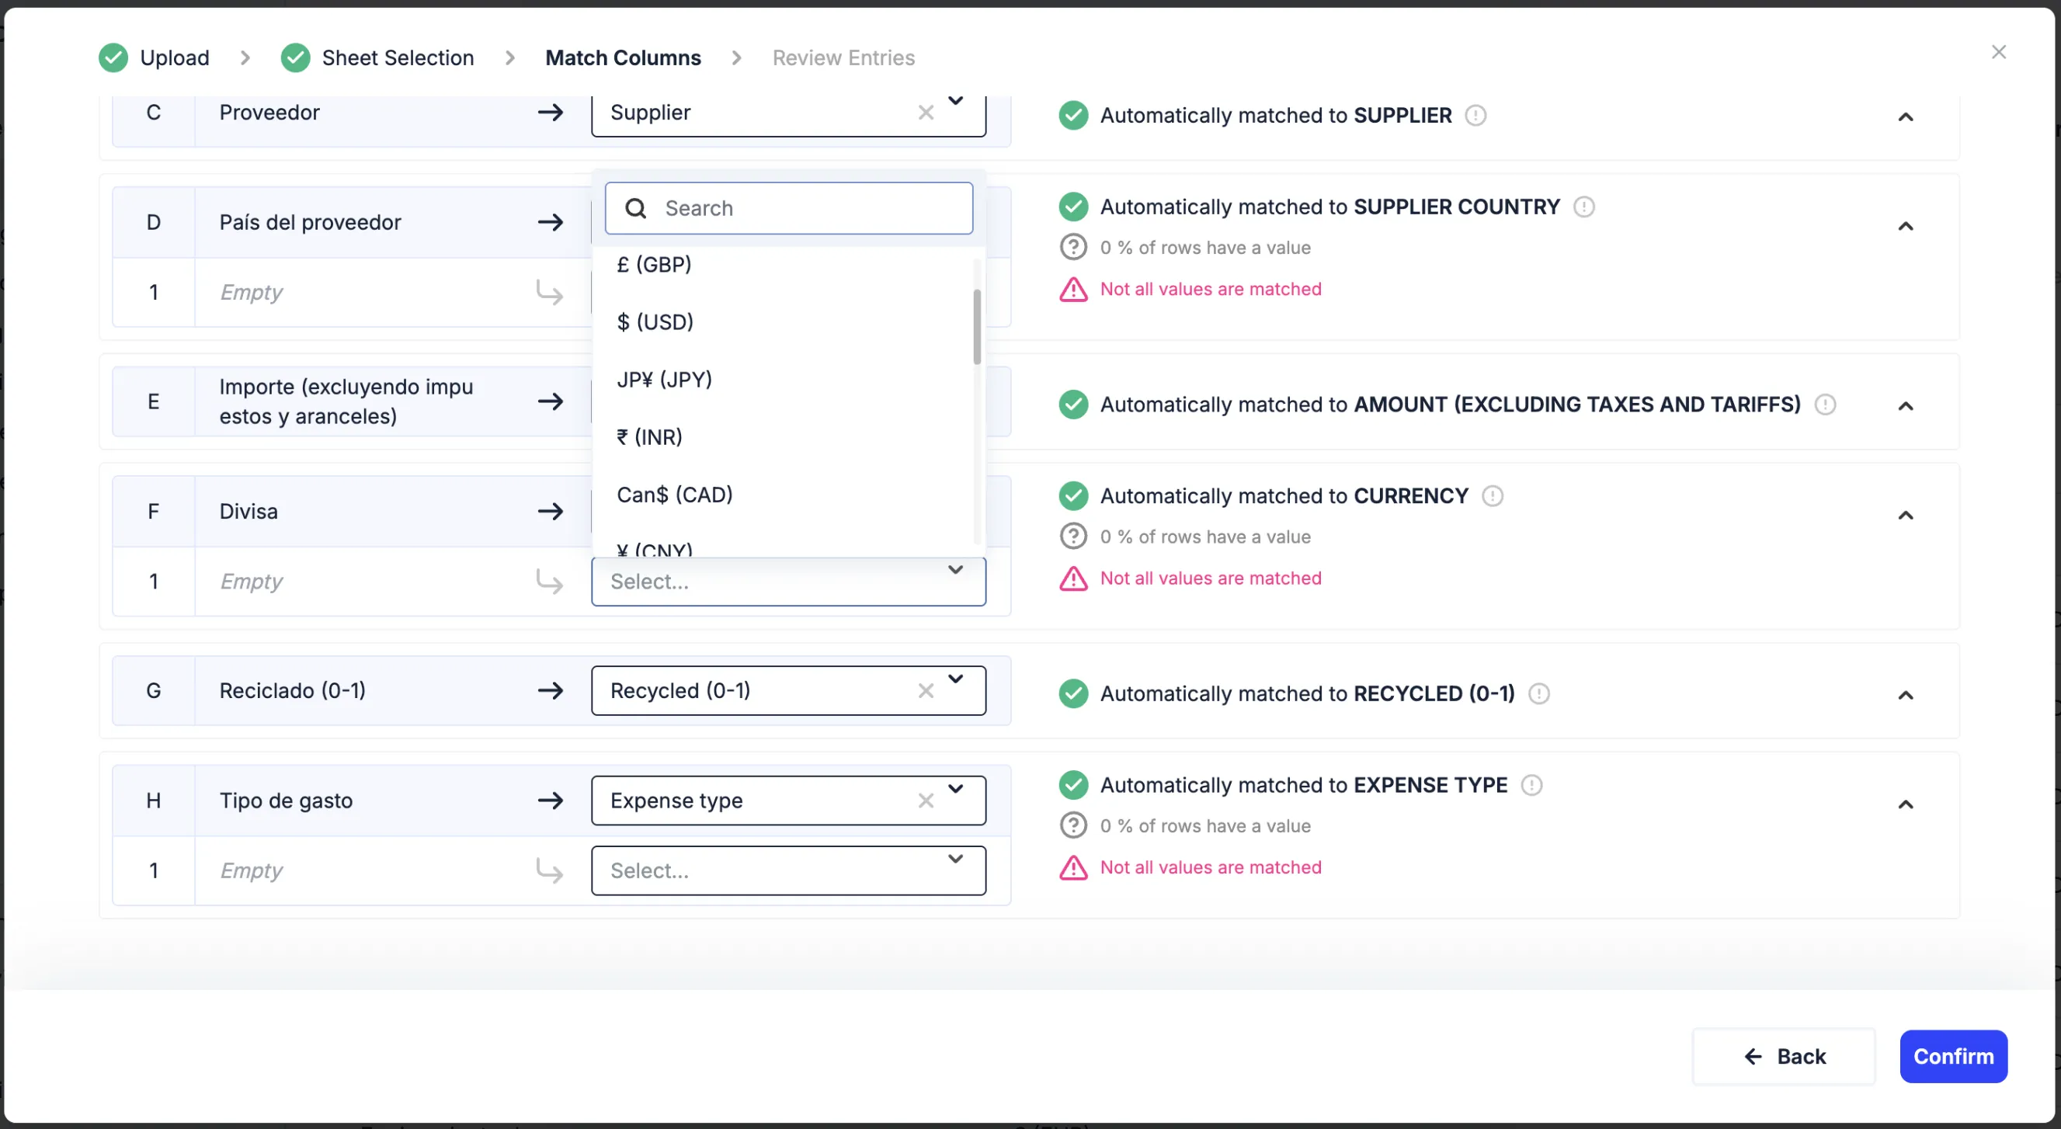Click info icon next to CURRENCY match
The height and width of the screenshot is (1129, 2061).
pos(1492,496)
